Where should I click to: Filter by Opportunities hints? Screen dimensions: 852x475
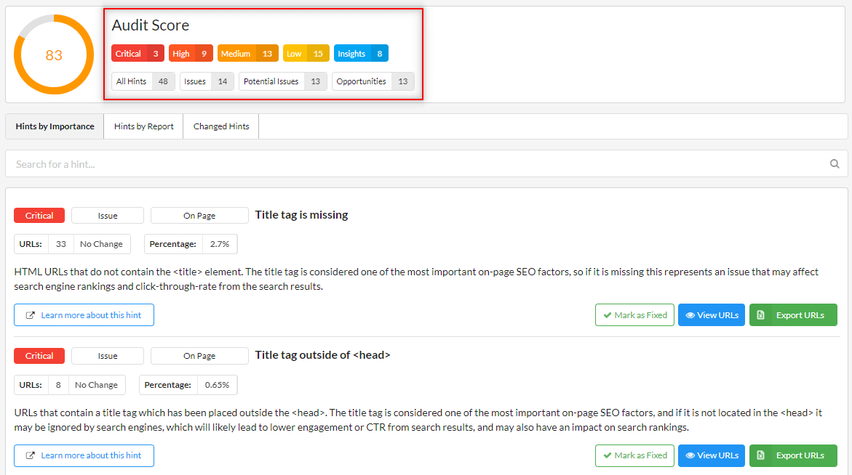(x=373, y=81)
